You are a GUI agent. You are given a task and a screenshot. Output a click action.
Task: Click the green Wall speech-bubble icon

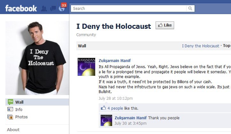(x=10, y=102)
